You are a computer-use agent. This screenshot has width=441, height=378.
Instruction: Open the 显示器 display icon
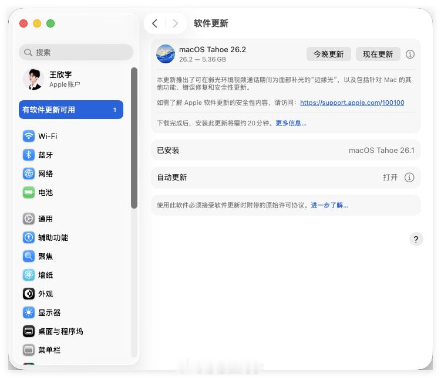point(29,312)
